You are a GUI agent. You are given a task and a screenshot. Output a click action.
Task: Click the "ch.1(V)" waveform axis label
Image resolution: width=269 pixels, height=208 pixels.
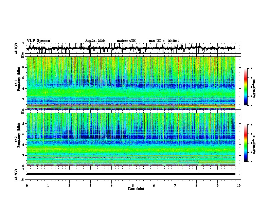(x=16, y=48)
